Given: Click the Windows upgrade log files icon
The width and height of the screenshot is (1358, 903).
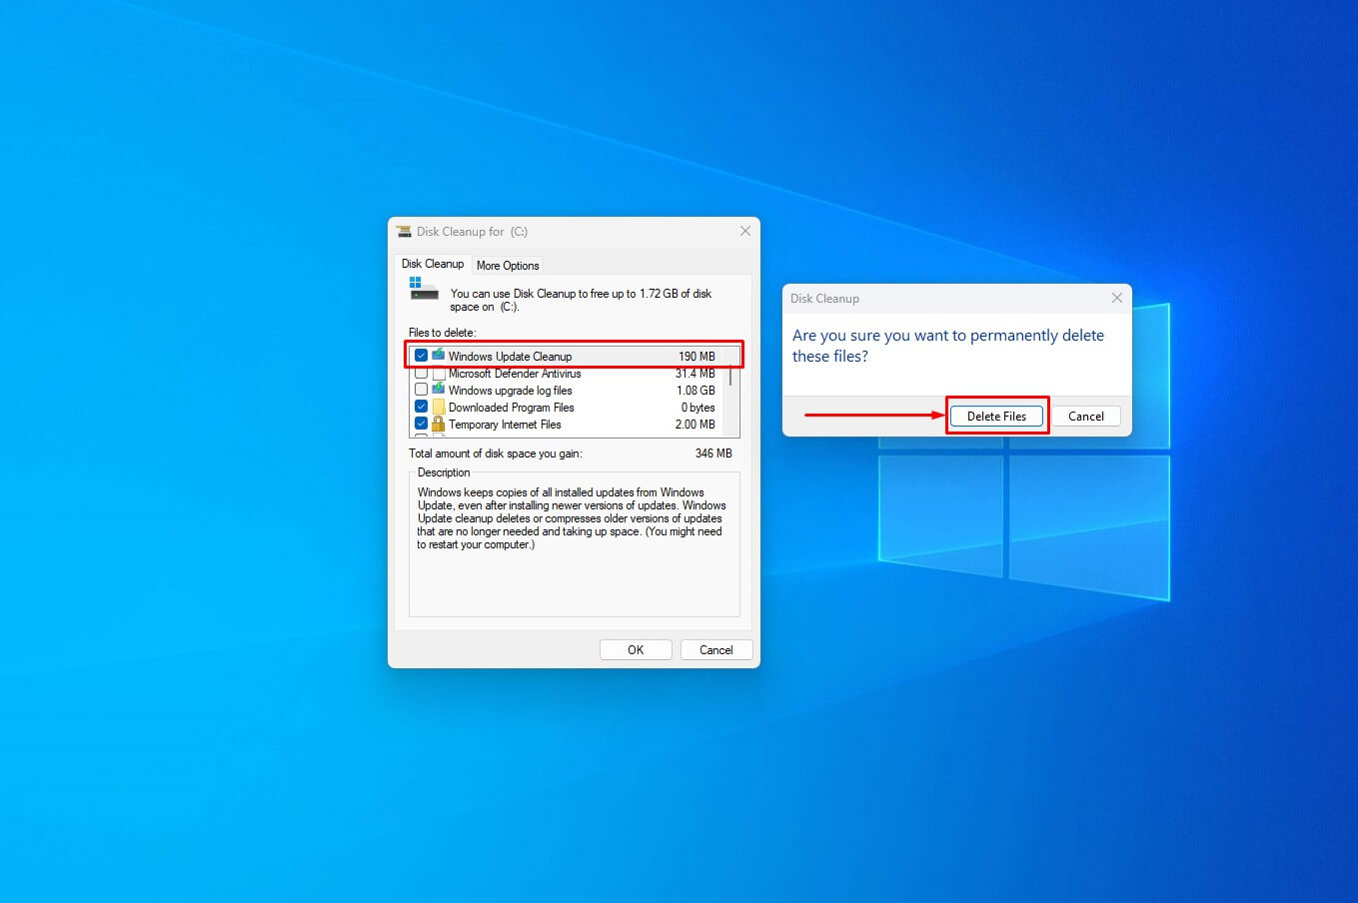Looking at the screenshot, I should [438, 390].
